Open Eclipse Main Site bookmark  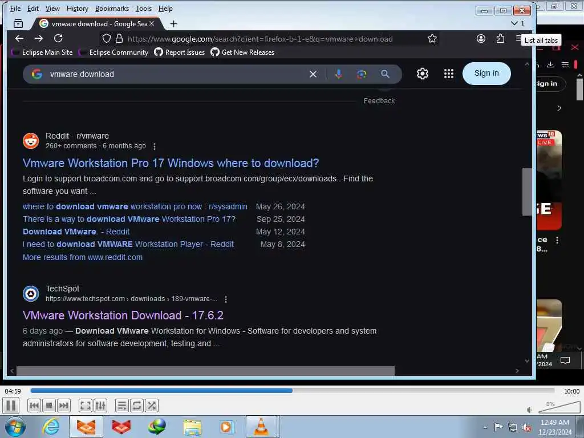pyautogui.click(x=42, y=52)
